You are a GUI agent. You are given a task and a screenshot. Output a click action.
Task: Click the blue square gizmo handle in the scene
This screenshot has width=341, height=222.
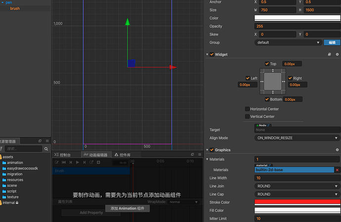[x=131, y=63]
